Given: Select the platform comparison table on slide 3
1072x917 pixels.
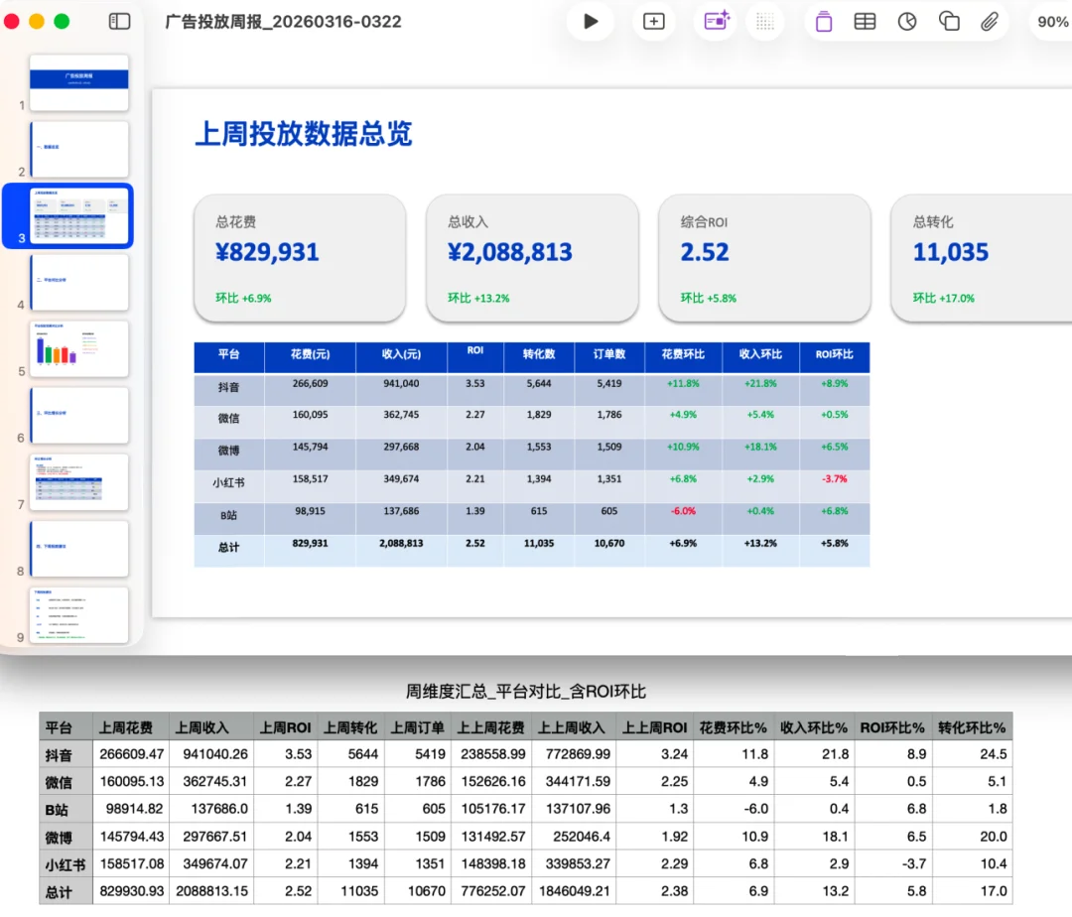Looking at the screenshot, I should pyautogui.click(x=531, y=452).
